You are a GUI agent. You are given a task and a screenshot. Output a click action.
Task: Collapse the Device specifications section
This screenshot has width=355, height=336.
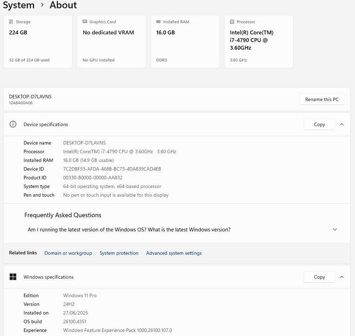(342, 124)
